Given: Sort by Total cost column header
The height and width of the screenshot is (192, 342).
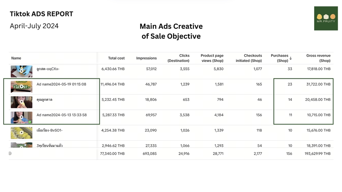Looking at the screenshot, I should pos(116,58).
